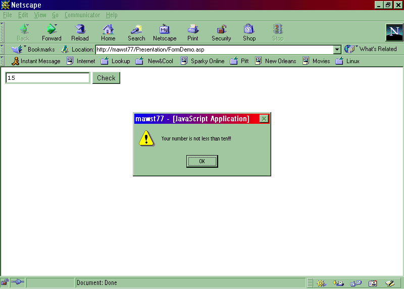Click the Shop toolbar icon
This screenshot has height=289, width=404.
[x=249, y=32]
